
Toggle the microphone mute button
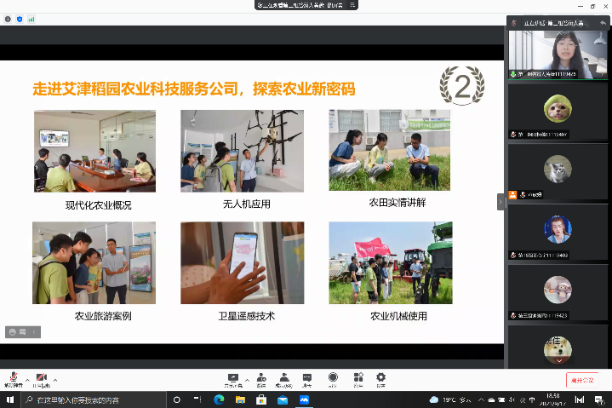tap(14, 378)
